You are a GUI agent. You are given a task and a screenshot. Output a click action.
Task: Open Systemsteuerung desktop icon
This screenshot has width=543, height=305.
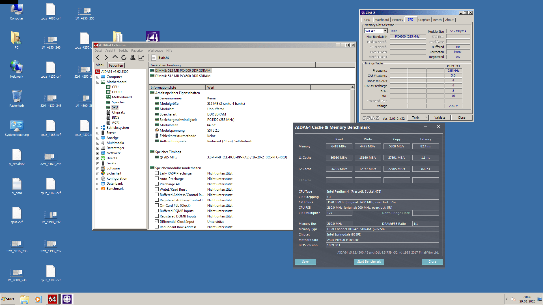click(x=17, y=128)
